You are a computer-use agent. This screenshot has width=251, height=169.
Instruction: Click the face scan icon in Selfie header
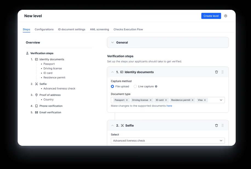point(122,125)
